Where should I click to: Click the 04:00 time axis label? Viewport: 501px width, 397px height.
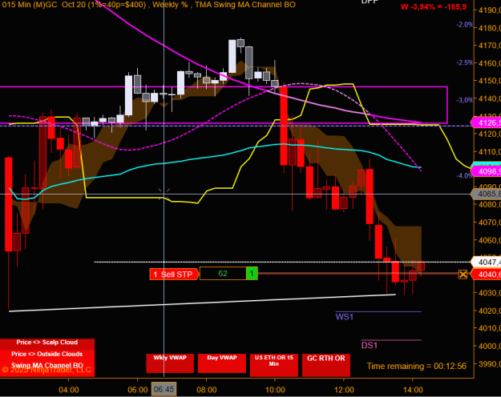click(69, 390)
